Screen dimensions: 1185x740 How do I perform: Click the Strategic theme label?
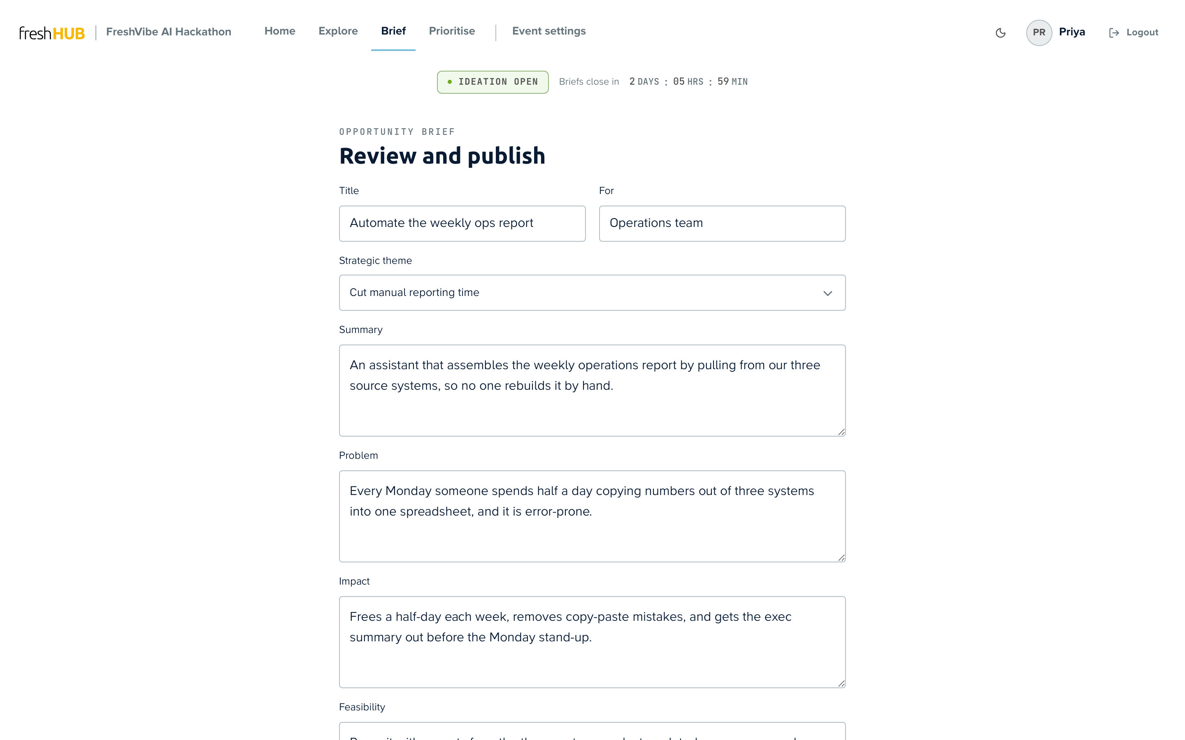(375, 260)
